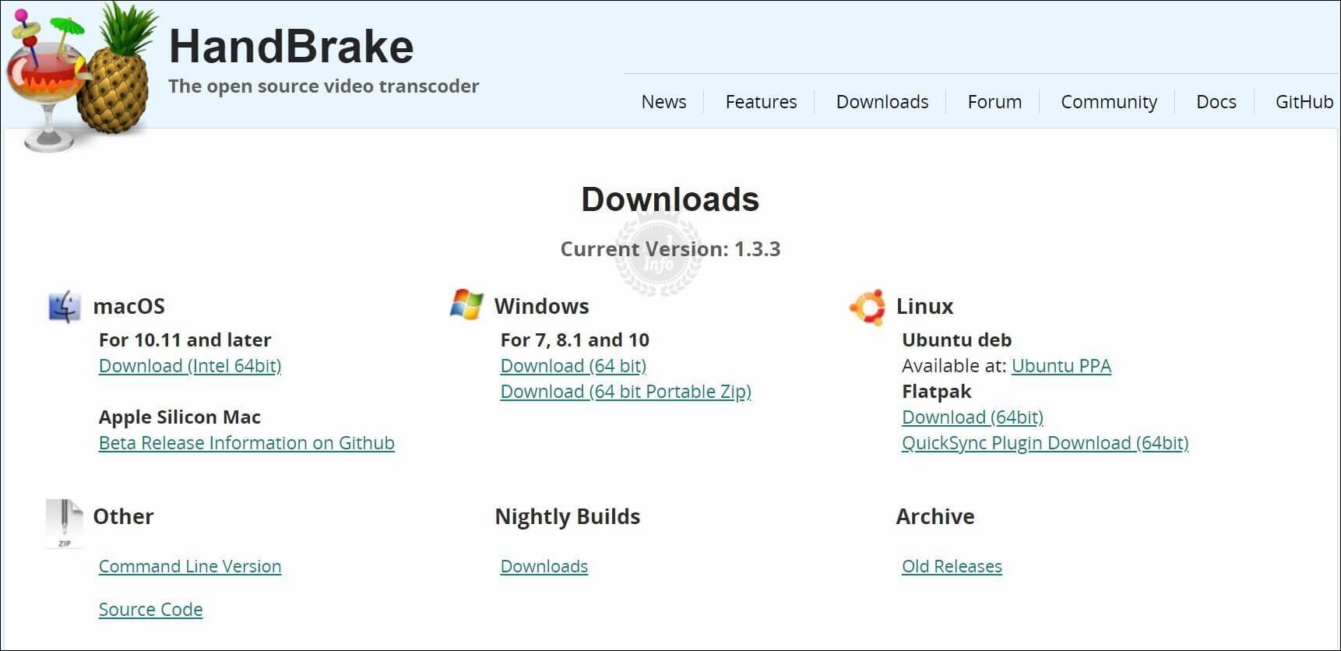The image size is (1341, 651).
Task: Open Command Line Version link
Action: (190, 566)
